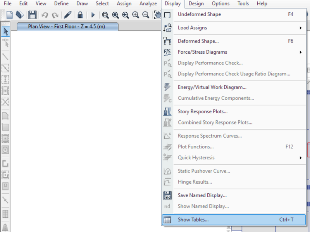This screenshot has width=310, height=232.
Task: Choose Energy/Virtual Work Diagram entry
Action: (234, 87)
